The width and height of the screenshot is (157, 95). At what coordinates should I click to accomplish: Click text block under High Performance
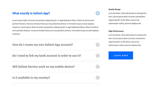pyautogui.click(x=127, y=40)
